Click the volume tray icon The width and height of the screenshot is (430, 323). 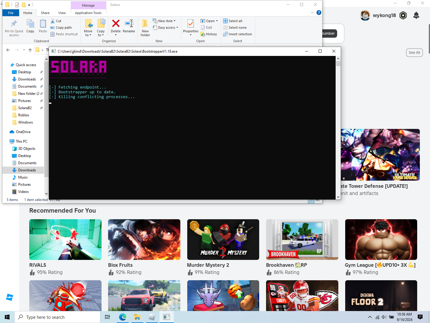pyautogui.click(x=384, y=317)
